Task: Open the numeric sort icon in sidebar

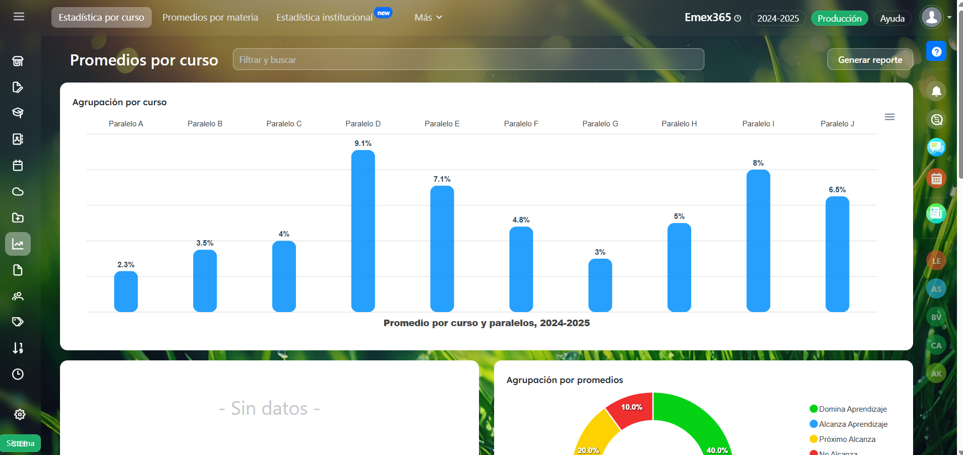Action: tap(18, 348)
